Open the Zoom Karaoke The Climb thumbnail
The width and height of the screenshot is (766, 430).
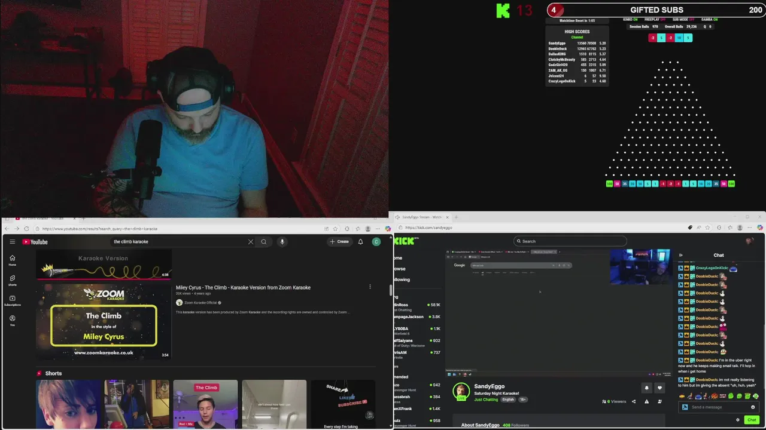104,321
